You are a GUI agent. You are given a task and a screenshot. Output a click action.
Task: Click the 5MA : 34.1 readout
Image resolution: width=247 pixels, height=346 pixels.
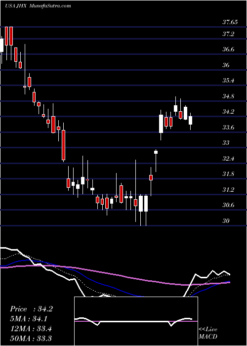click(x=29, y=319)
